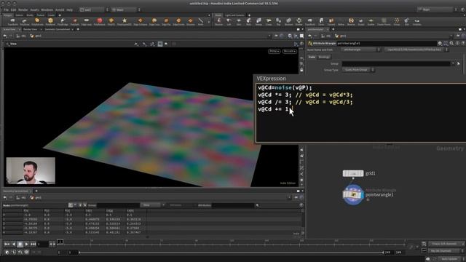Viewport: 466px width, 262px height.
Task: Select the Edge Cusp shelf tool
Action: coord(154,22)
